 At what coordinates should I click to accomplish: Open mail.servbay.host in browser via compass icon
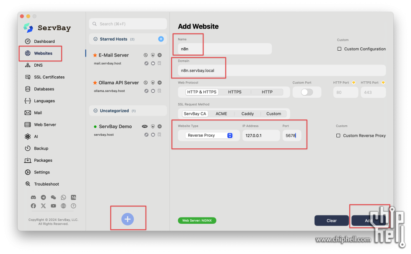[x=146, y=63]
